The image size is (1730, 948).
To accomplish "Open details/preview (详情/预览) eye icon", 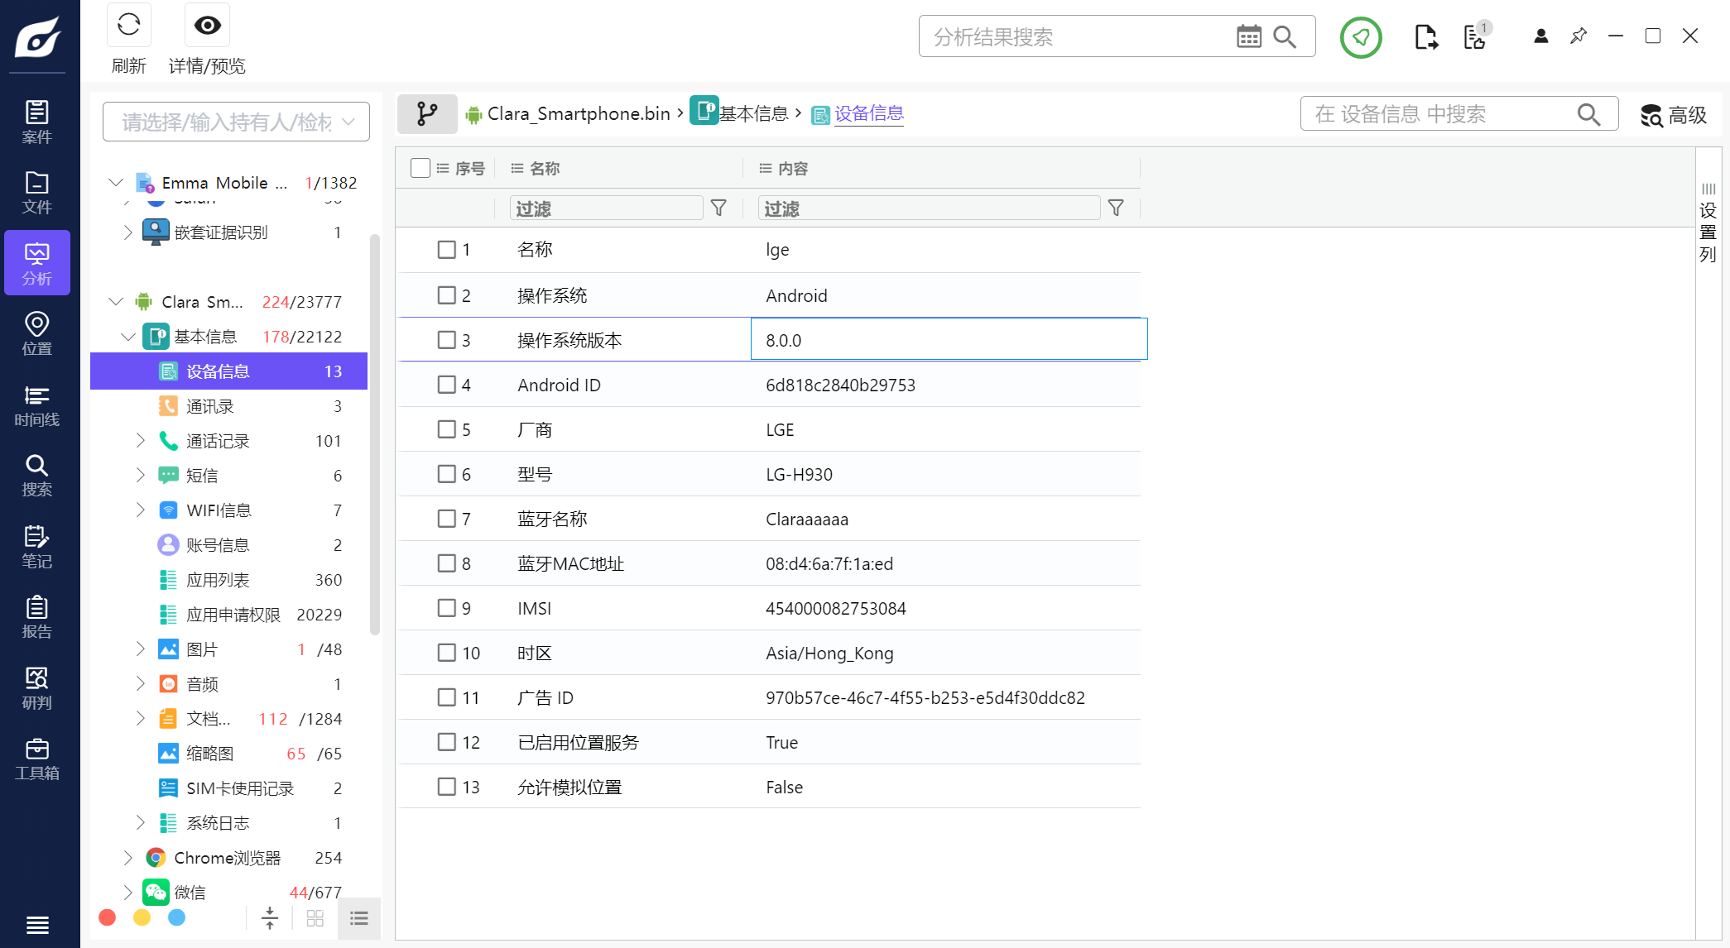I will (207, 26).
